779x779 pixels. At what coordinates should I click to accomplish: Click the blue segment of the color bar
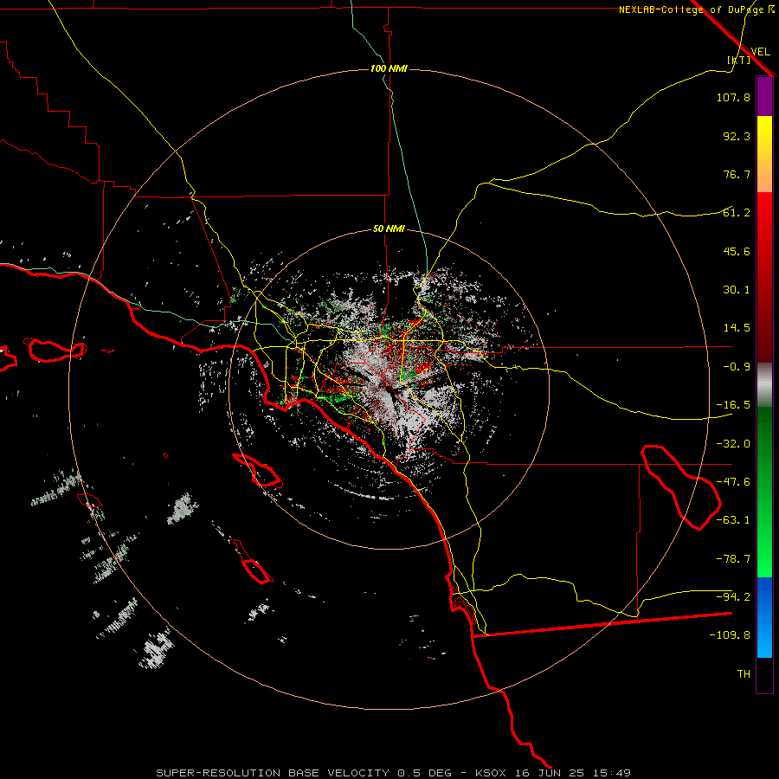[764, 617]
